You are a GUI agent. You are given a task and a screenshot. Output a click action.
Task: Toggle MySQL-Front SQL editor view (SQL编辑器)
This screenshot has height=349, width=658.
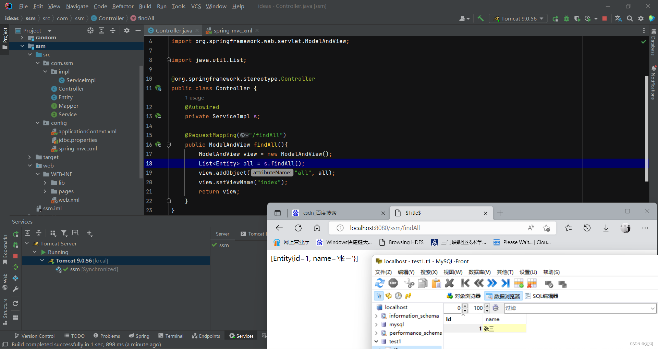coord(542,296)
